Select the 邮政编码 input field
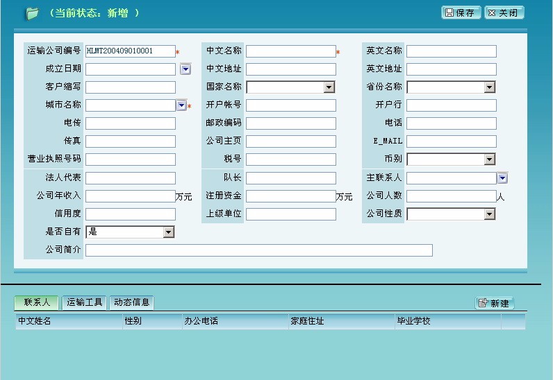 [x=291, y=123]
